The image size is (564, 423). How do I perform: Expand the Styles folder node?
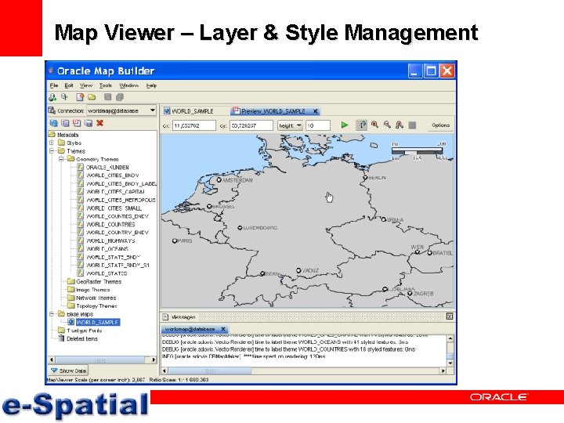(52, 143)
